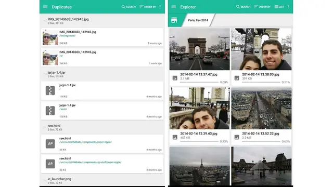Open the Duplicates overflow menu dots
The image size is (333, 187).
click(x=160, y=7)
